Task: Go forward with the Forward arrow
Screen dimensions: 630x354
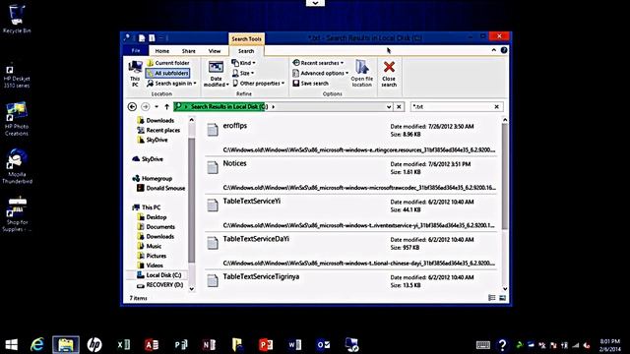Action: 146,107
